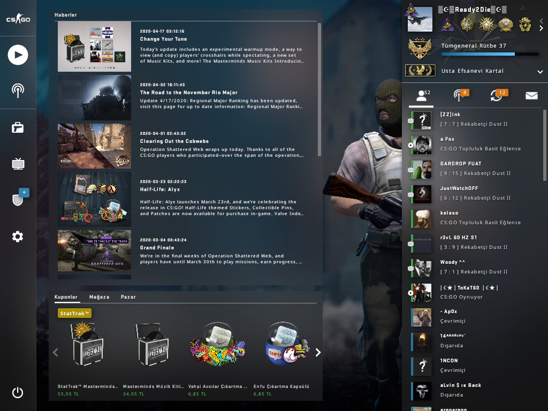Open the broadcast antenna icon in sidebar
548x411 pixels.
click(18, 90)
